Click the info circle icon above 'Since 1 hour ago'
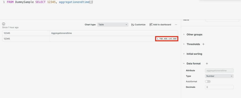This screenshot has width=241, height=98. pyautogui.click(x=4, y=24)
